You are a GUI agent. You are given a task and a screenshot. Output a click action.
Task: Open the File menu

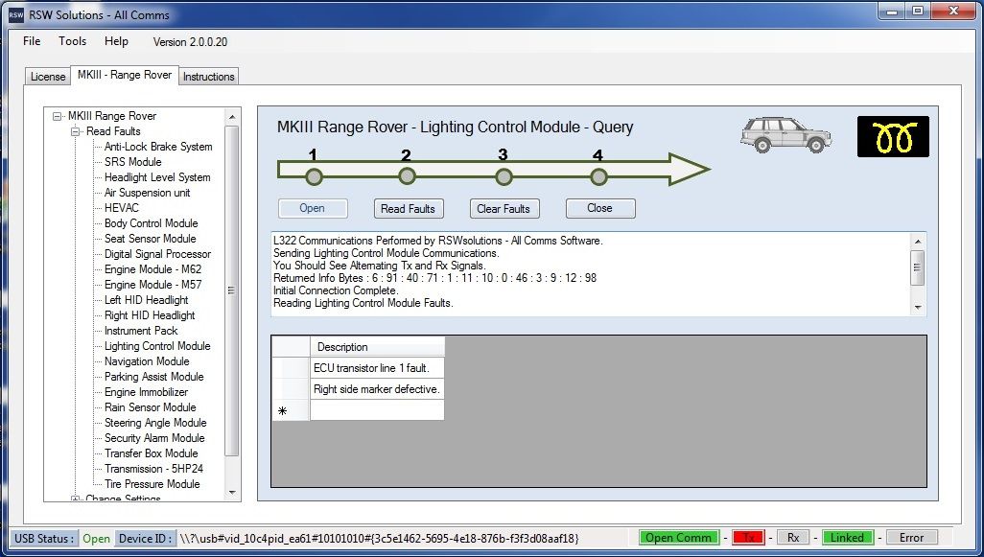click(32, 41)
